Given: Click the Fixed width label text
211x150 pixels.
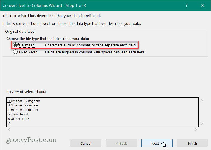Looking at the screenshot, I should (x=28, y=52).
